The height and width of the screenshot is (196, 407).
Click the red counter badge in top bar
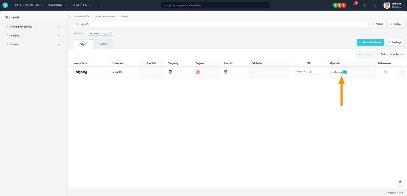pos(344,5)
